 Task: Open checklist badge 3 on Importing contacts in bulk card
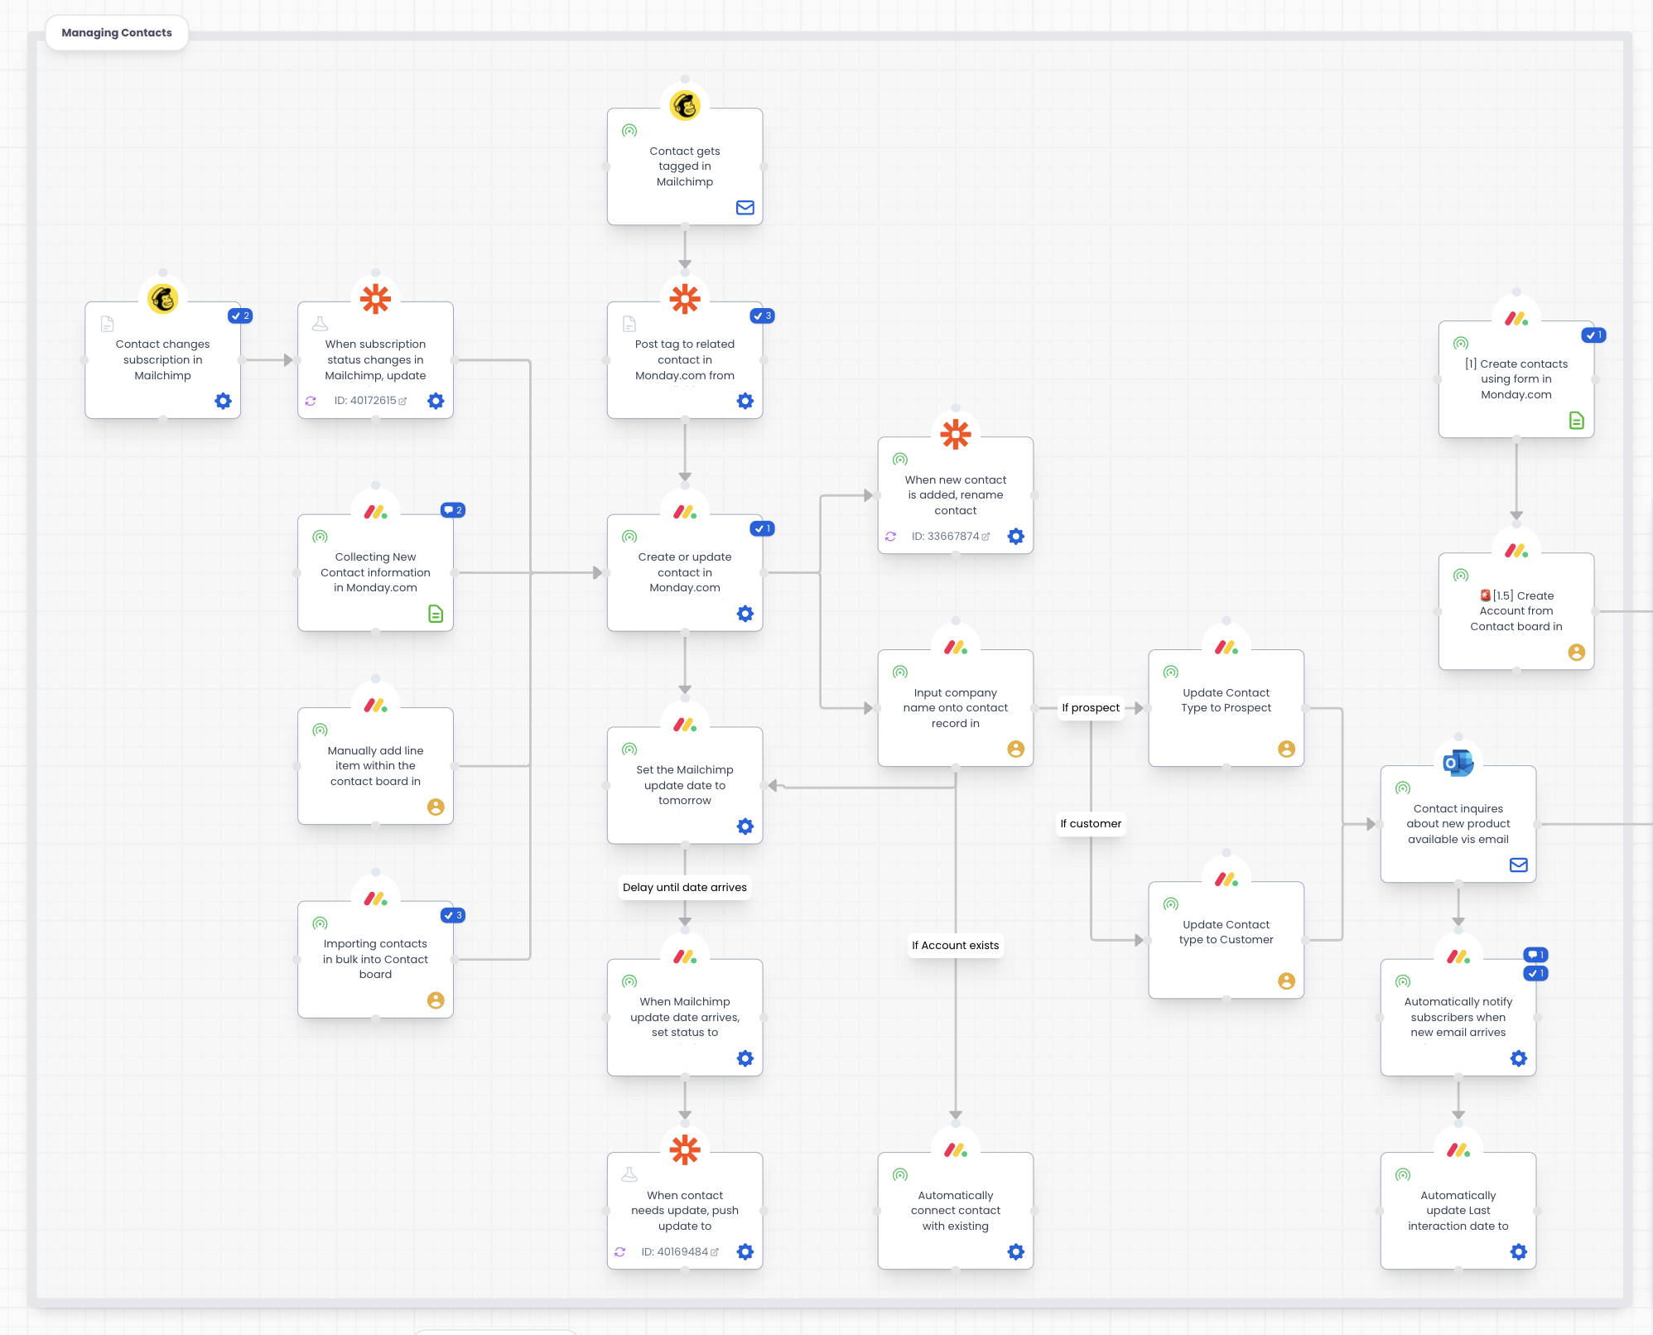coord(453,915)
